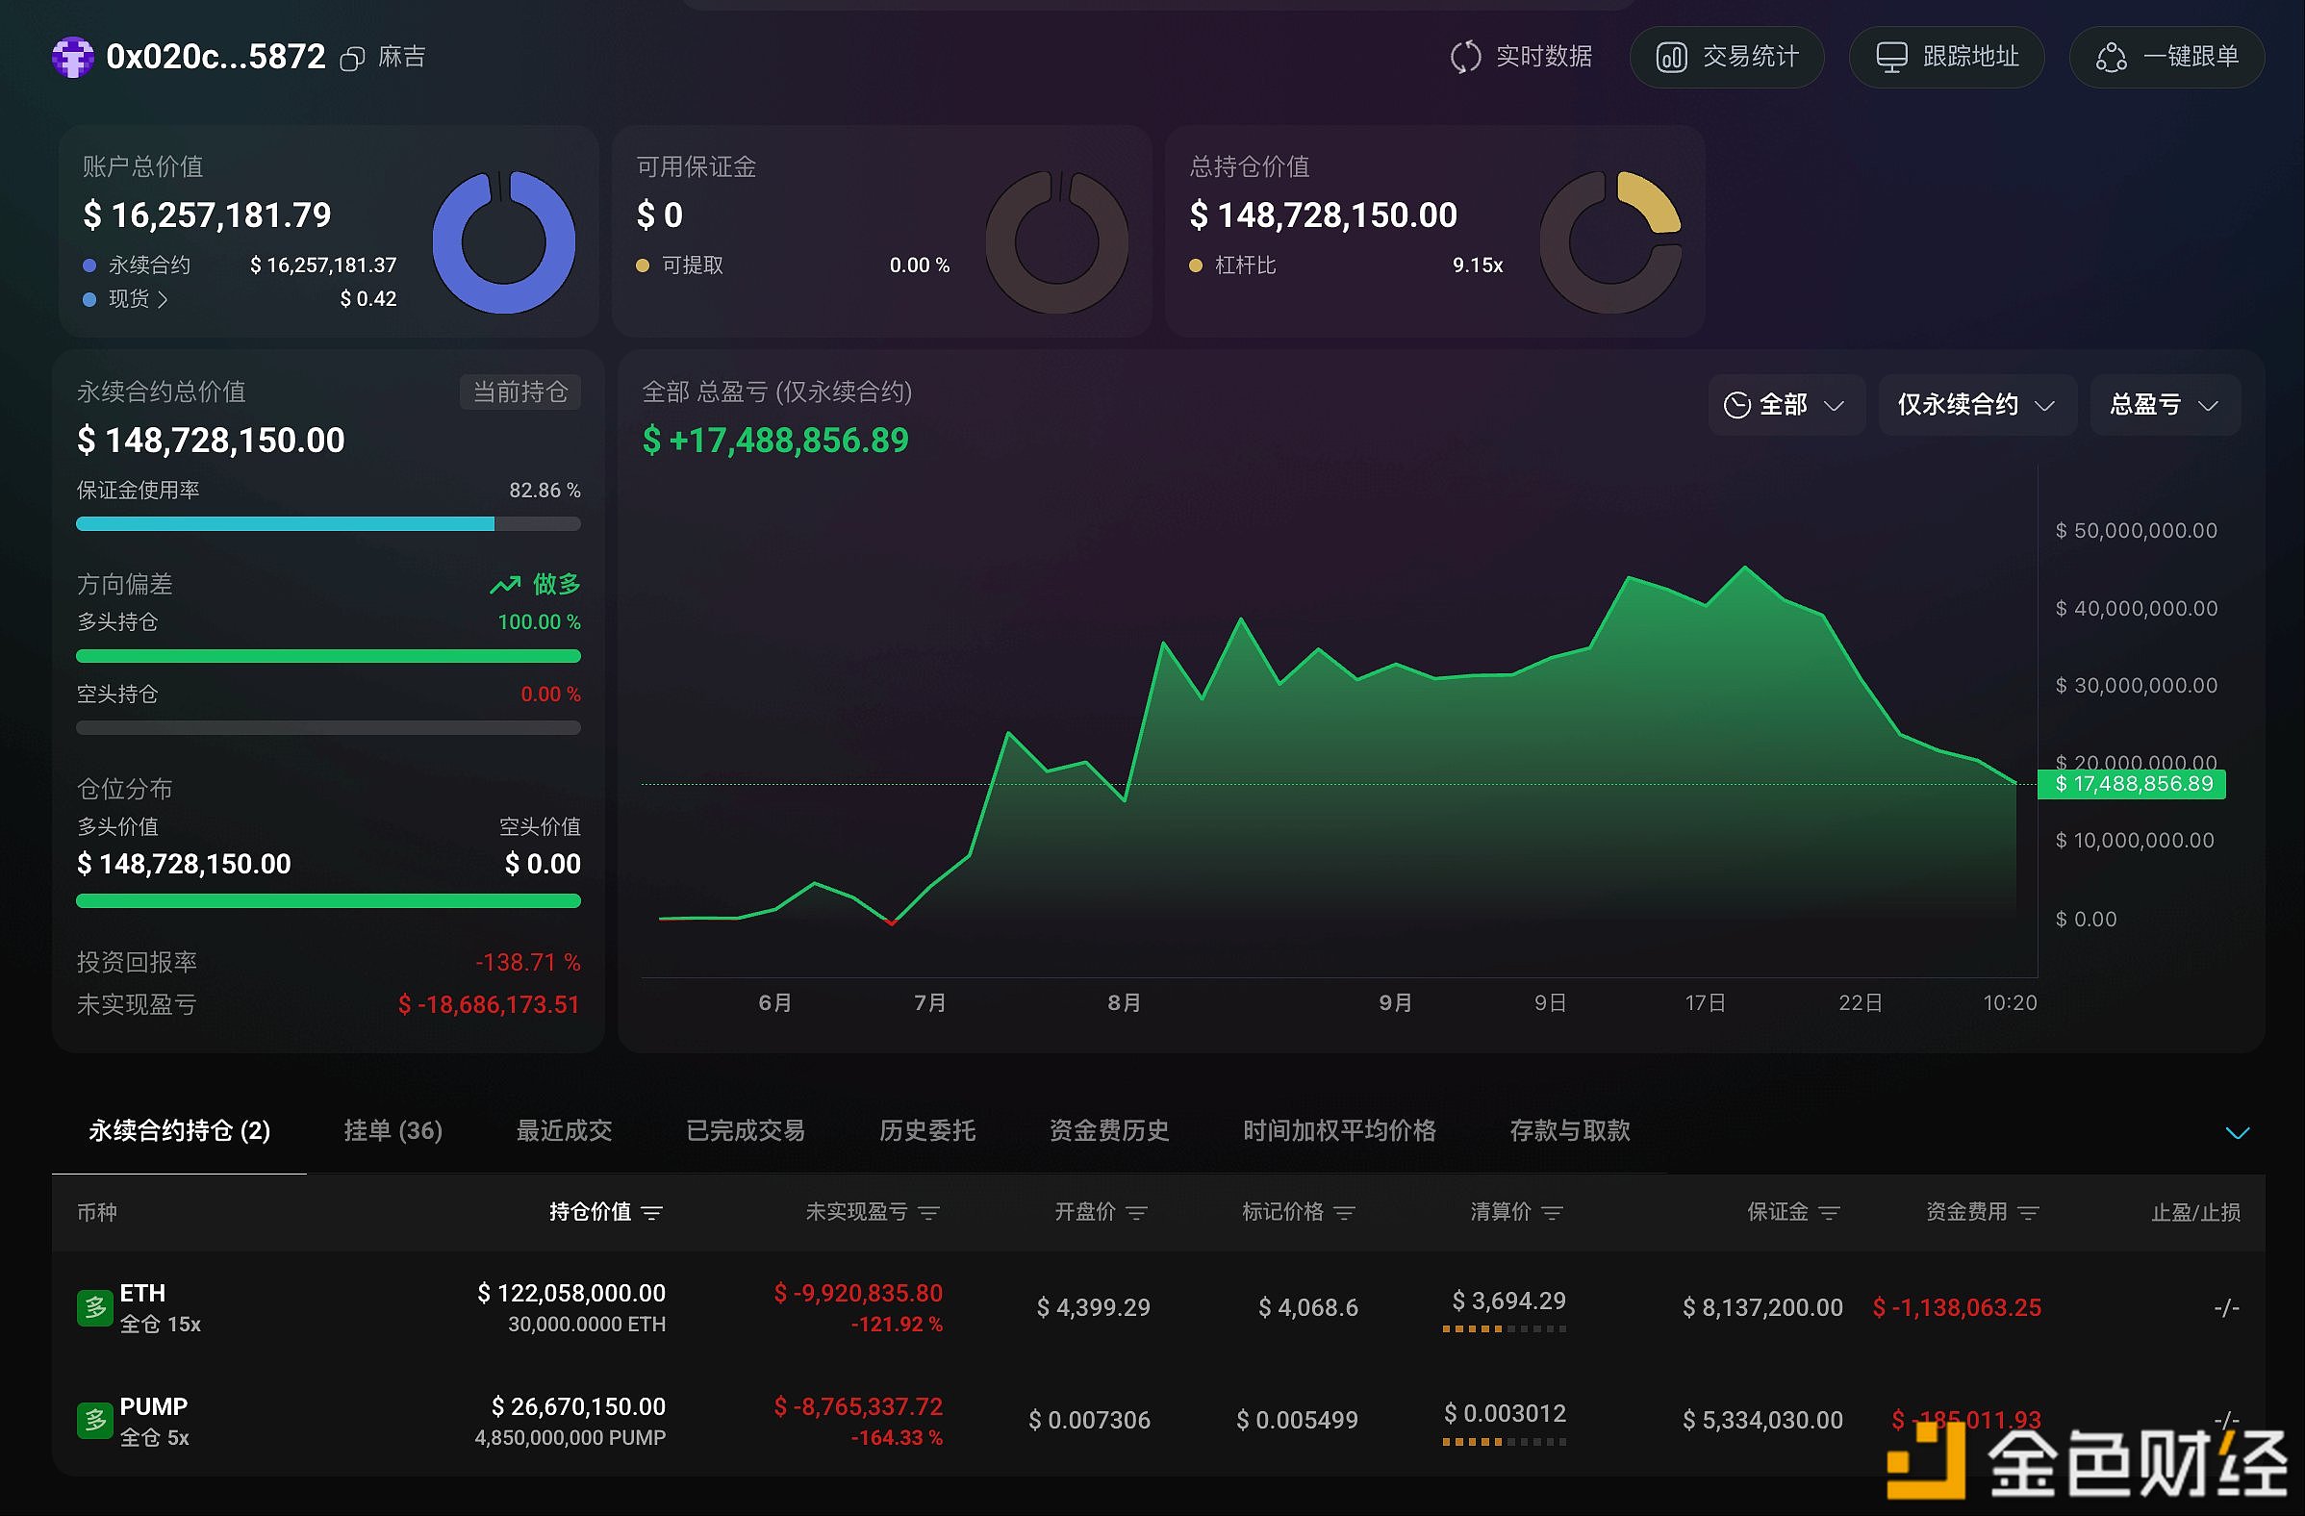2305x1516 pixels.
Task: Click the green 多 badge on PUMP position
Action: [x=94, y=1420]
